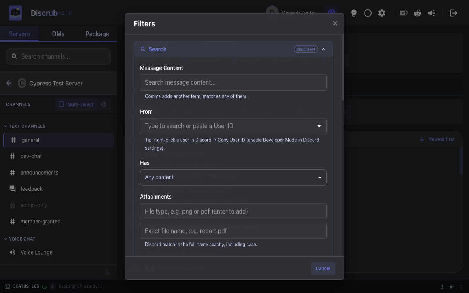Click the Discord API badge

[x=306, y=49]
